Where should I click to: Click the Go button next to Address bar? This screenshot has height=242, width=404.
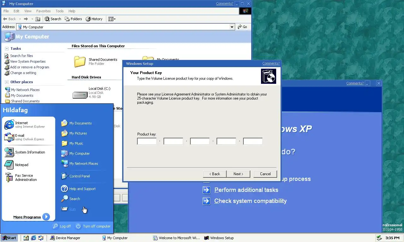(x=242, y=27)
